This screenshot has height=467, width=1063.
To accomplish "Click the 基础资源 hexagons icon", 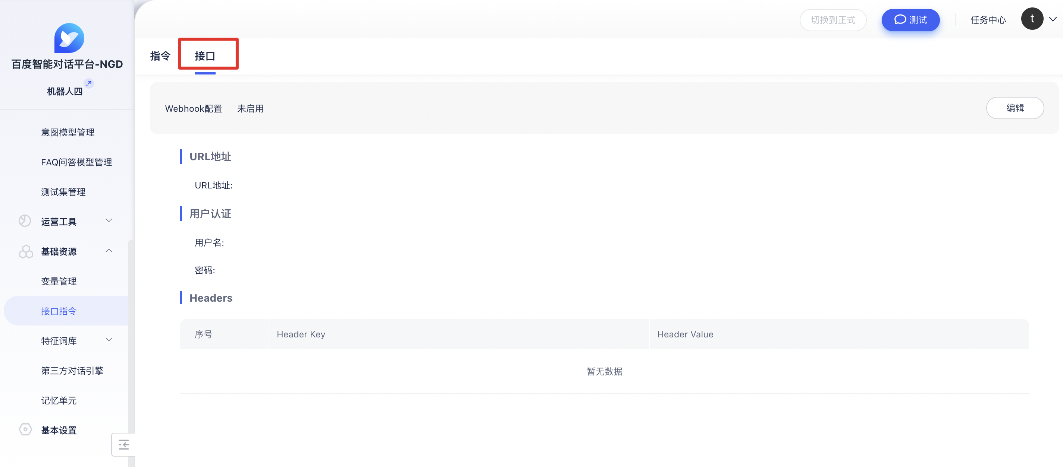I will (26, 251).
